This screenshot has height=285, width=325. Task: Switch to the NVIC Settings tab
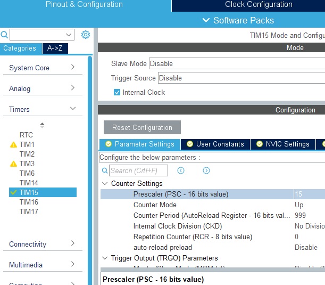(x=282, y=144)
